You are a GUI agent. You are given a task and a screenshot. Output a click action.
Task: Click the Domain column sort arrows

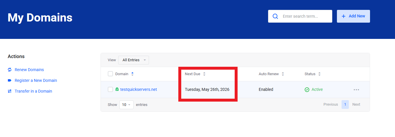coord(132,74)
